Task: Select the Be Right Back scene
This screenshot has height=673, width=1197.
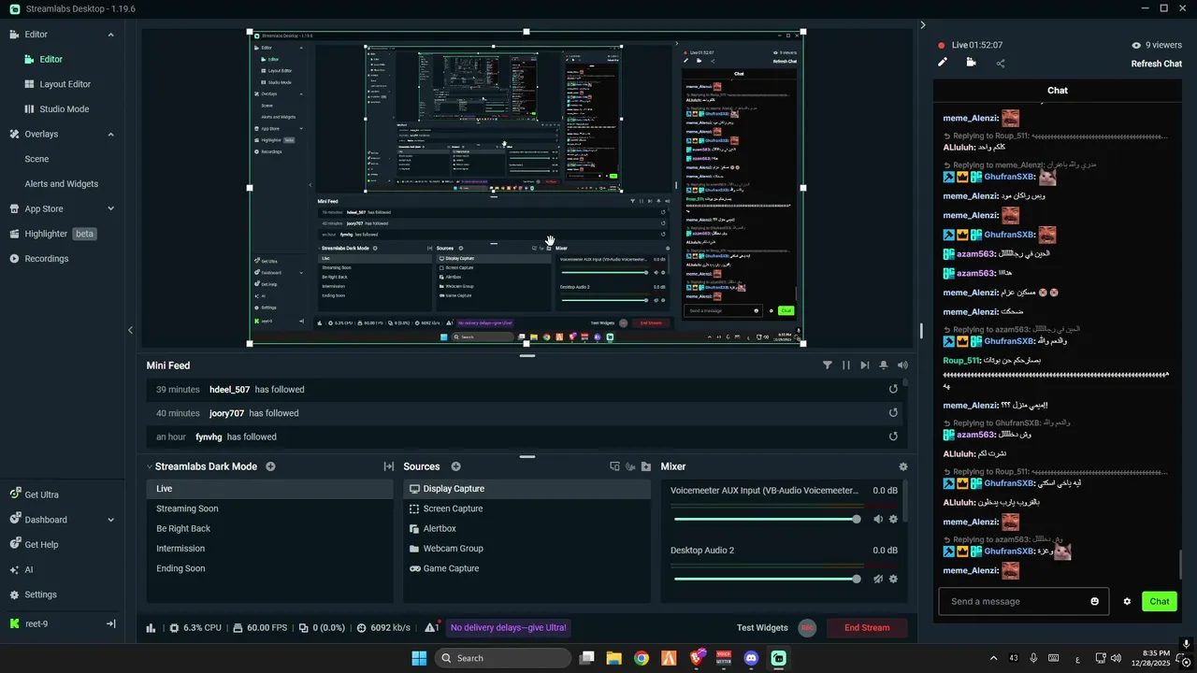Action: tap(269, 528)
